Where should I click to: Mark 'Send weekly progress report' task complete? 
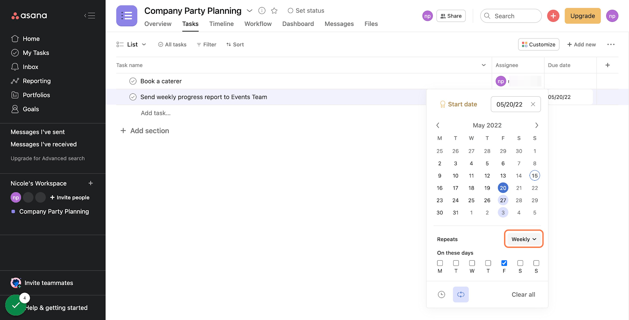pos(133,97)
